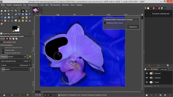Open the Инструменты menu
This screenshot has height=97, width=173.
pos(55,5)
